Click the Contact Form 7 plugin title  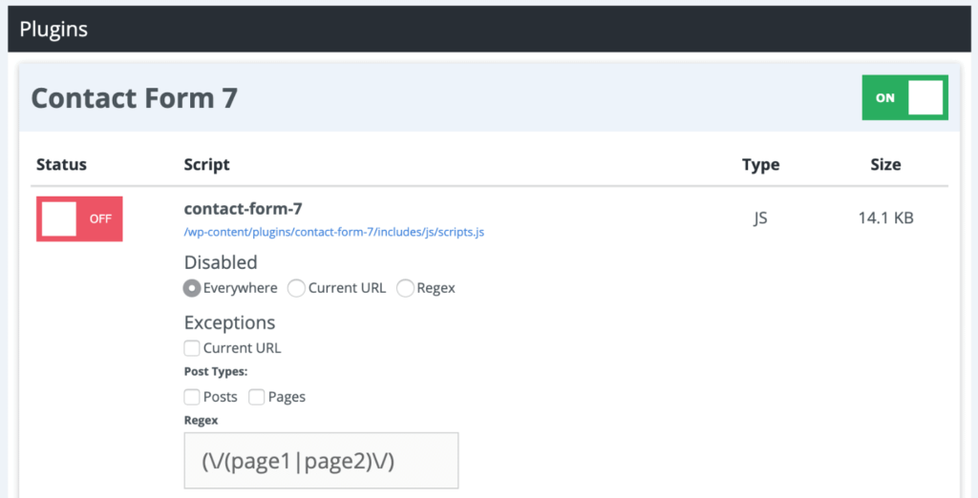[134, 98]
